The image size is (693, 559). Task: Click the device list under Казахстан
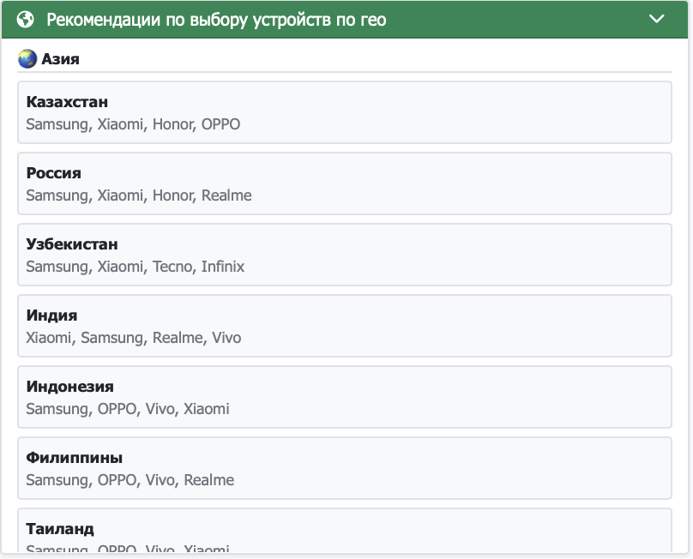[x=133, y=124]
